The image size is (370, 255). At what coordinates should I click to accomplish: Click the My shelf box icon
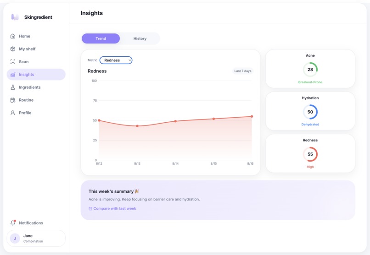pyautogui.click(x=13, y=49)
